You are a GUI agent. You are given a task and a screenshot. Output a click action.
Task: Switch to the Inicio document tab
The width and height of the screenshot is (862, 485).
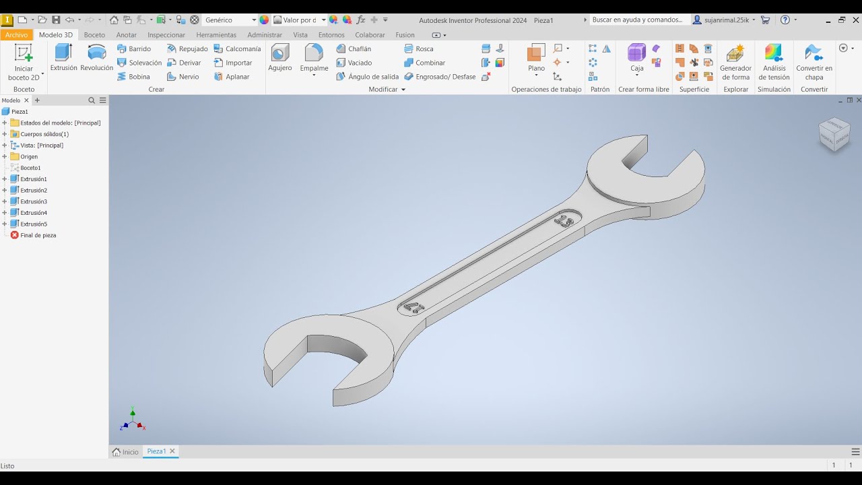click(126, 452)
